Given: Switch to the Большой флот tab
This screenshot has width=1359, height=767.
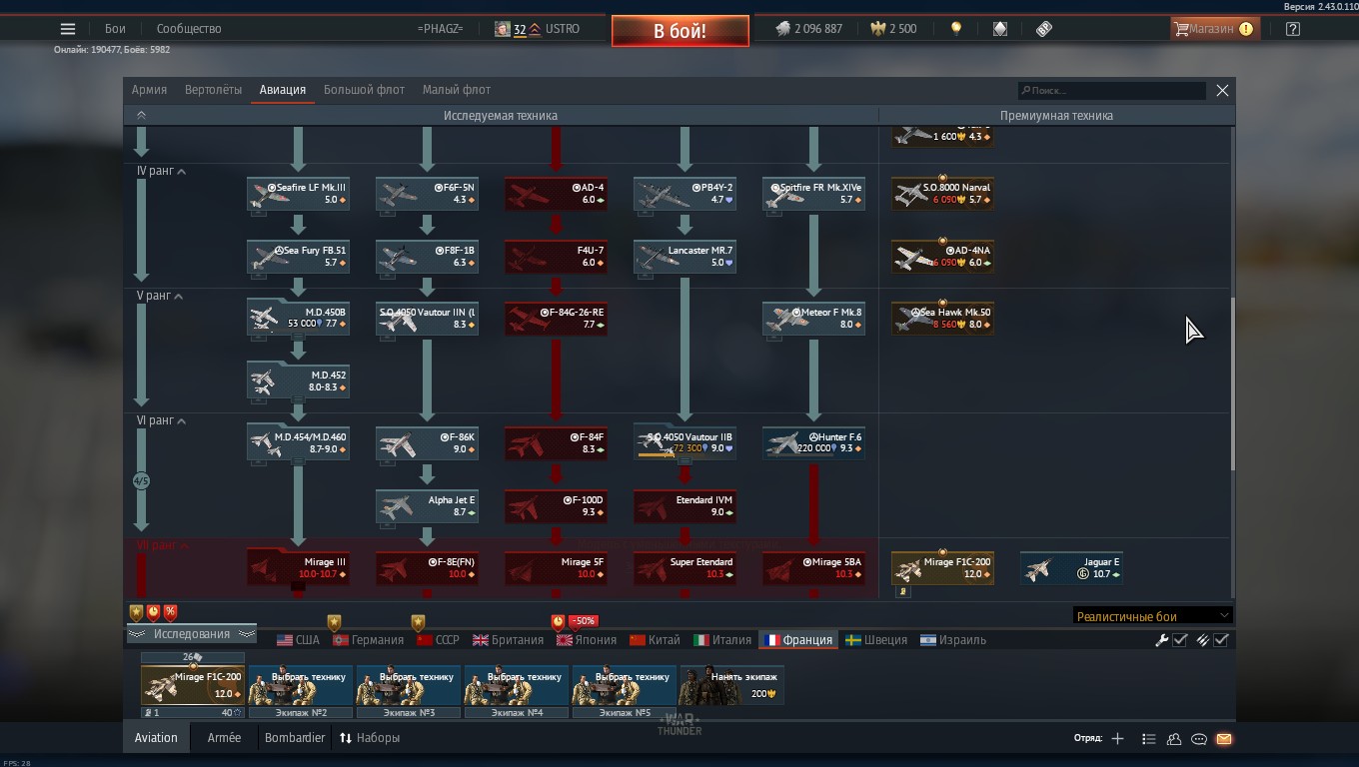Looking at the screenshot, I should pyautogui.click(x=364, y=90).
